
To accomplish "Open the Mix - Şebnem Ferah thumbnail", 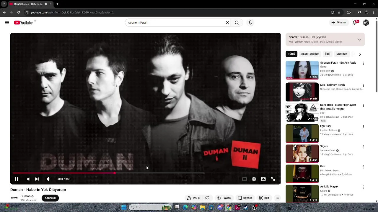I will pyautogui.click(x=302, y=92).
